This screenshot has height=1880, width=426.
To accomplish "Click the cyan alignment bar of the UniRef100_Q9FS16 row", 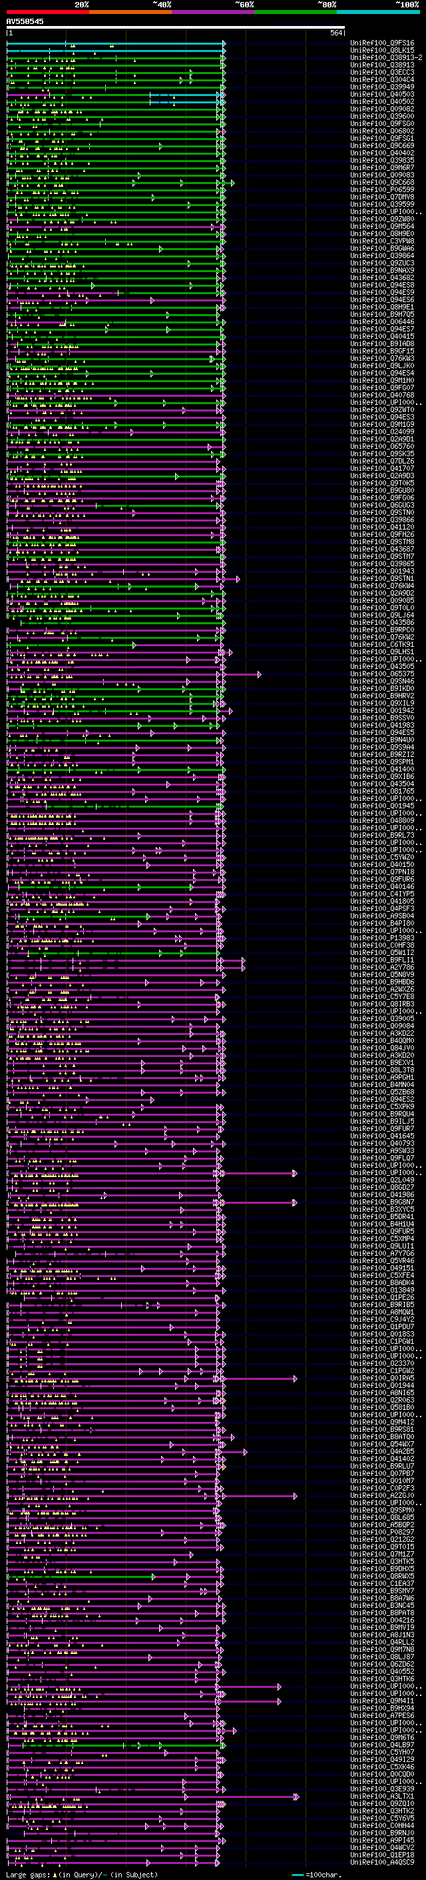I will [x=115, y=44].
